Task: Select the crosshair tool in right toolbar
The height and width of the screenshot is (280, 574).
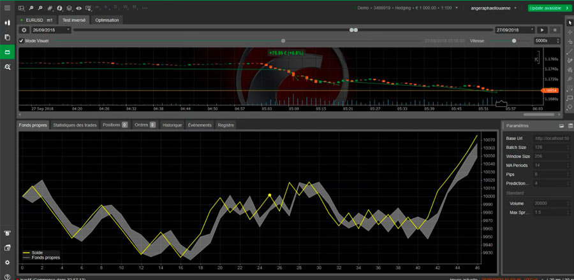Action: coord(569,31)
